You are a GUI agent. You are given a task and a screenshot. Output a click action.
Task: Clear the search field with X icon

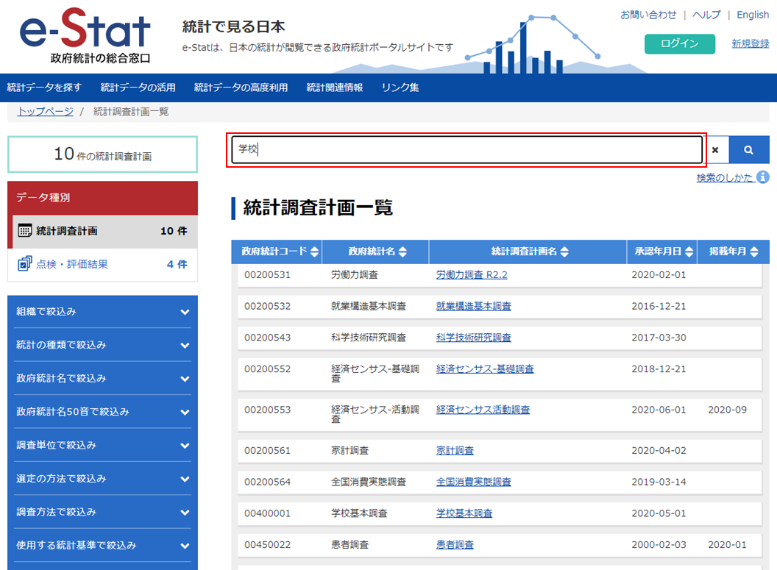click(715, 149)
